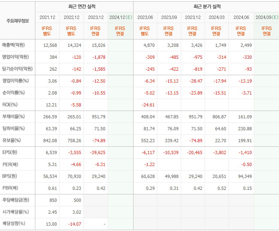The width and height of the screenshot is (279, 231).
Task: Click the -24.61 ROE value
Action: (148, 105)
